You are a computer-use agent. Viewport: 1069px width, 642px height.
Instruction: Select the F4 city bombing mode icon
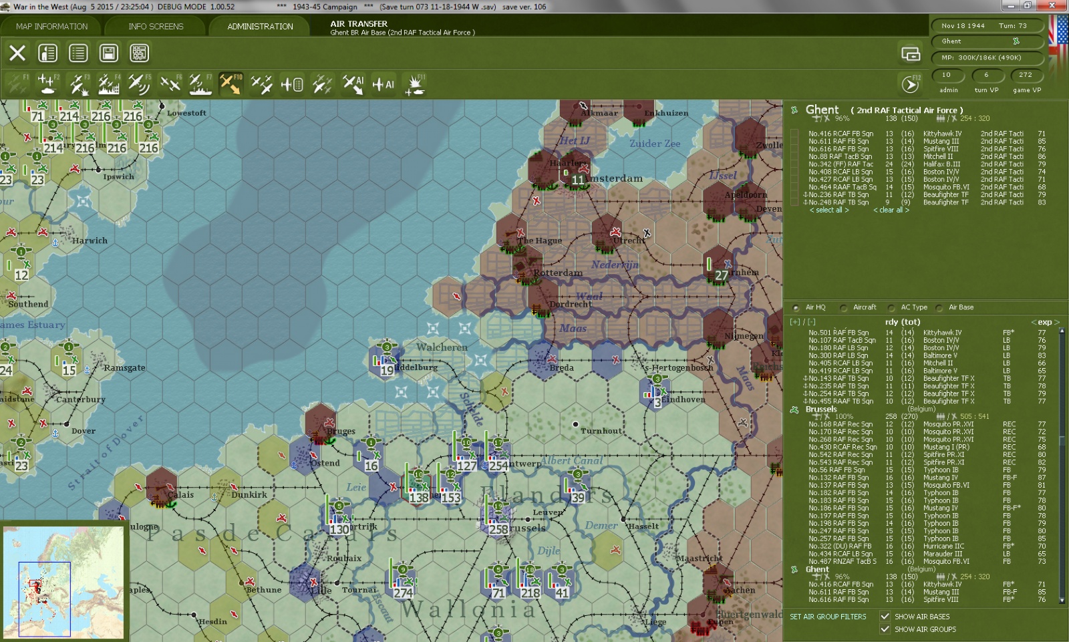[x=108, y=84]
